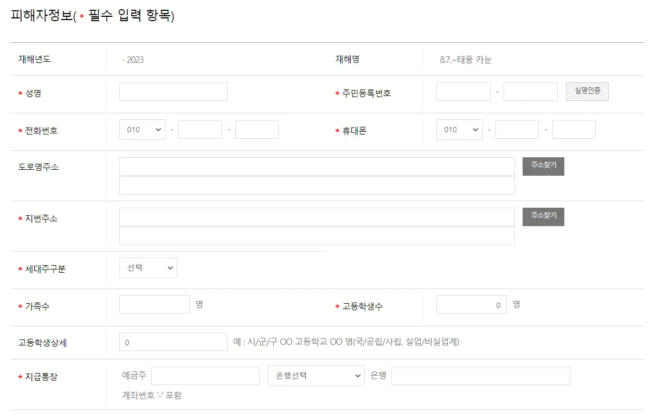Click the middle 전화번호 input box
This screenshot has height=417, width=663.
(x=200, y=129)
